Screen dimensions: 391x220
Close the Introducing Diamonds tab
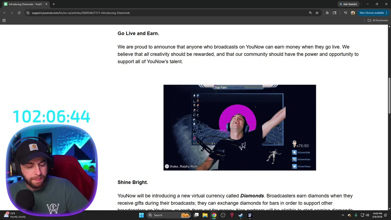pyautogui.click(x=46, y=4)
